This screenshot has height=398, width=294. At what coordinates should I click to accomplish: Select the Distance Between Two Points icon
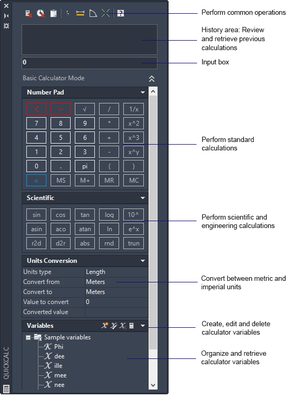pos(80,13)
